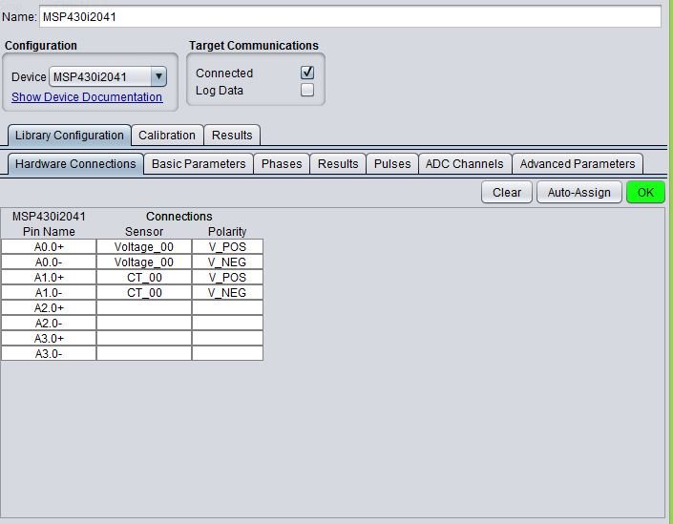Select the A0.0- pin name cell

[49, 262]
